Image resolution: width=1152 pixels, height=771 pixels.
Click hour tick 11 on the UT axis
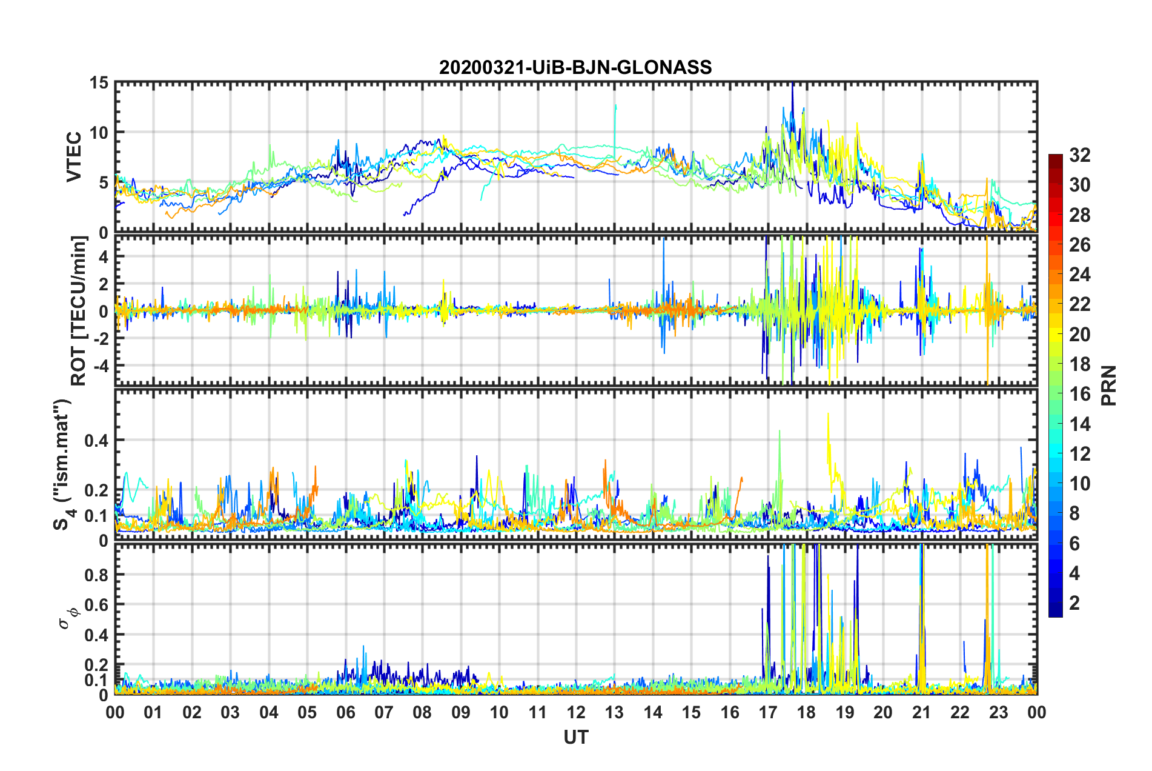[538, 712]
